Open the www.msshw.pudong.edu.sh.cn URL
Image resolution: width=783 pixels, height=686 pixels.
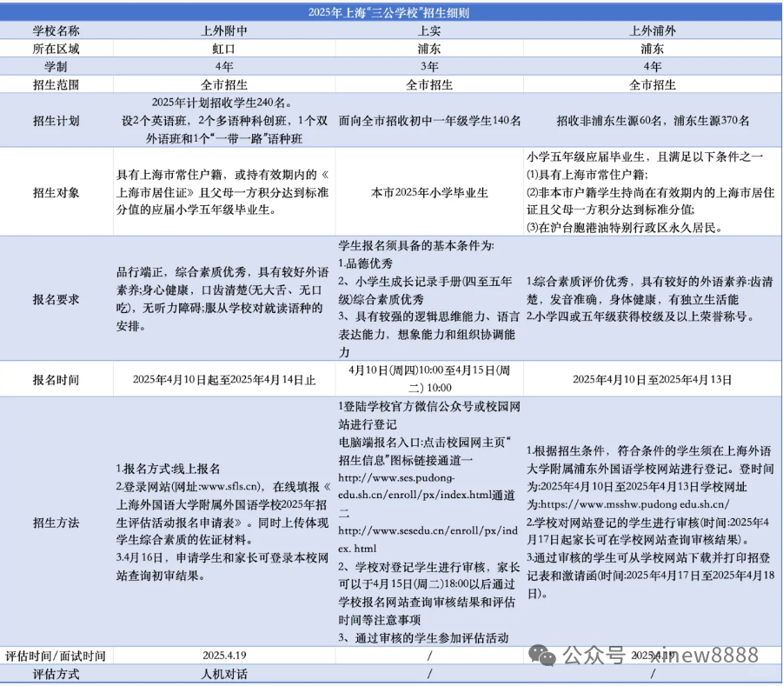click(634, 504)
